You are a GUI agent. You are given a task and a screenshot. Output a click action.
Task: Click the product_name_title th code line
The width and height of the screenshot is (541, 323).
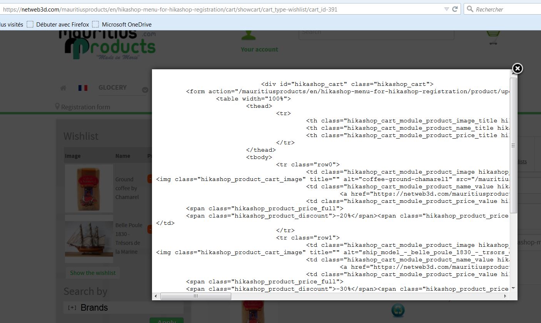(408, 128)
